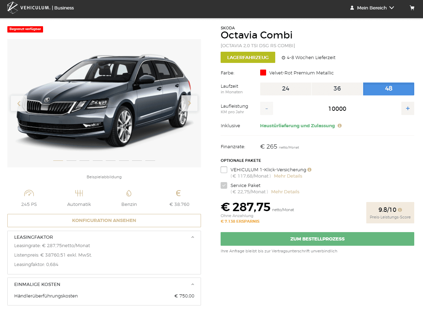423x309 pixels.
Task: Click the VEHICULUM logo
Action: (13, 8)
